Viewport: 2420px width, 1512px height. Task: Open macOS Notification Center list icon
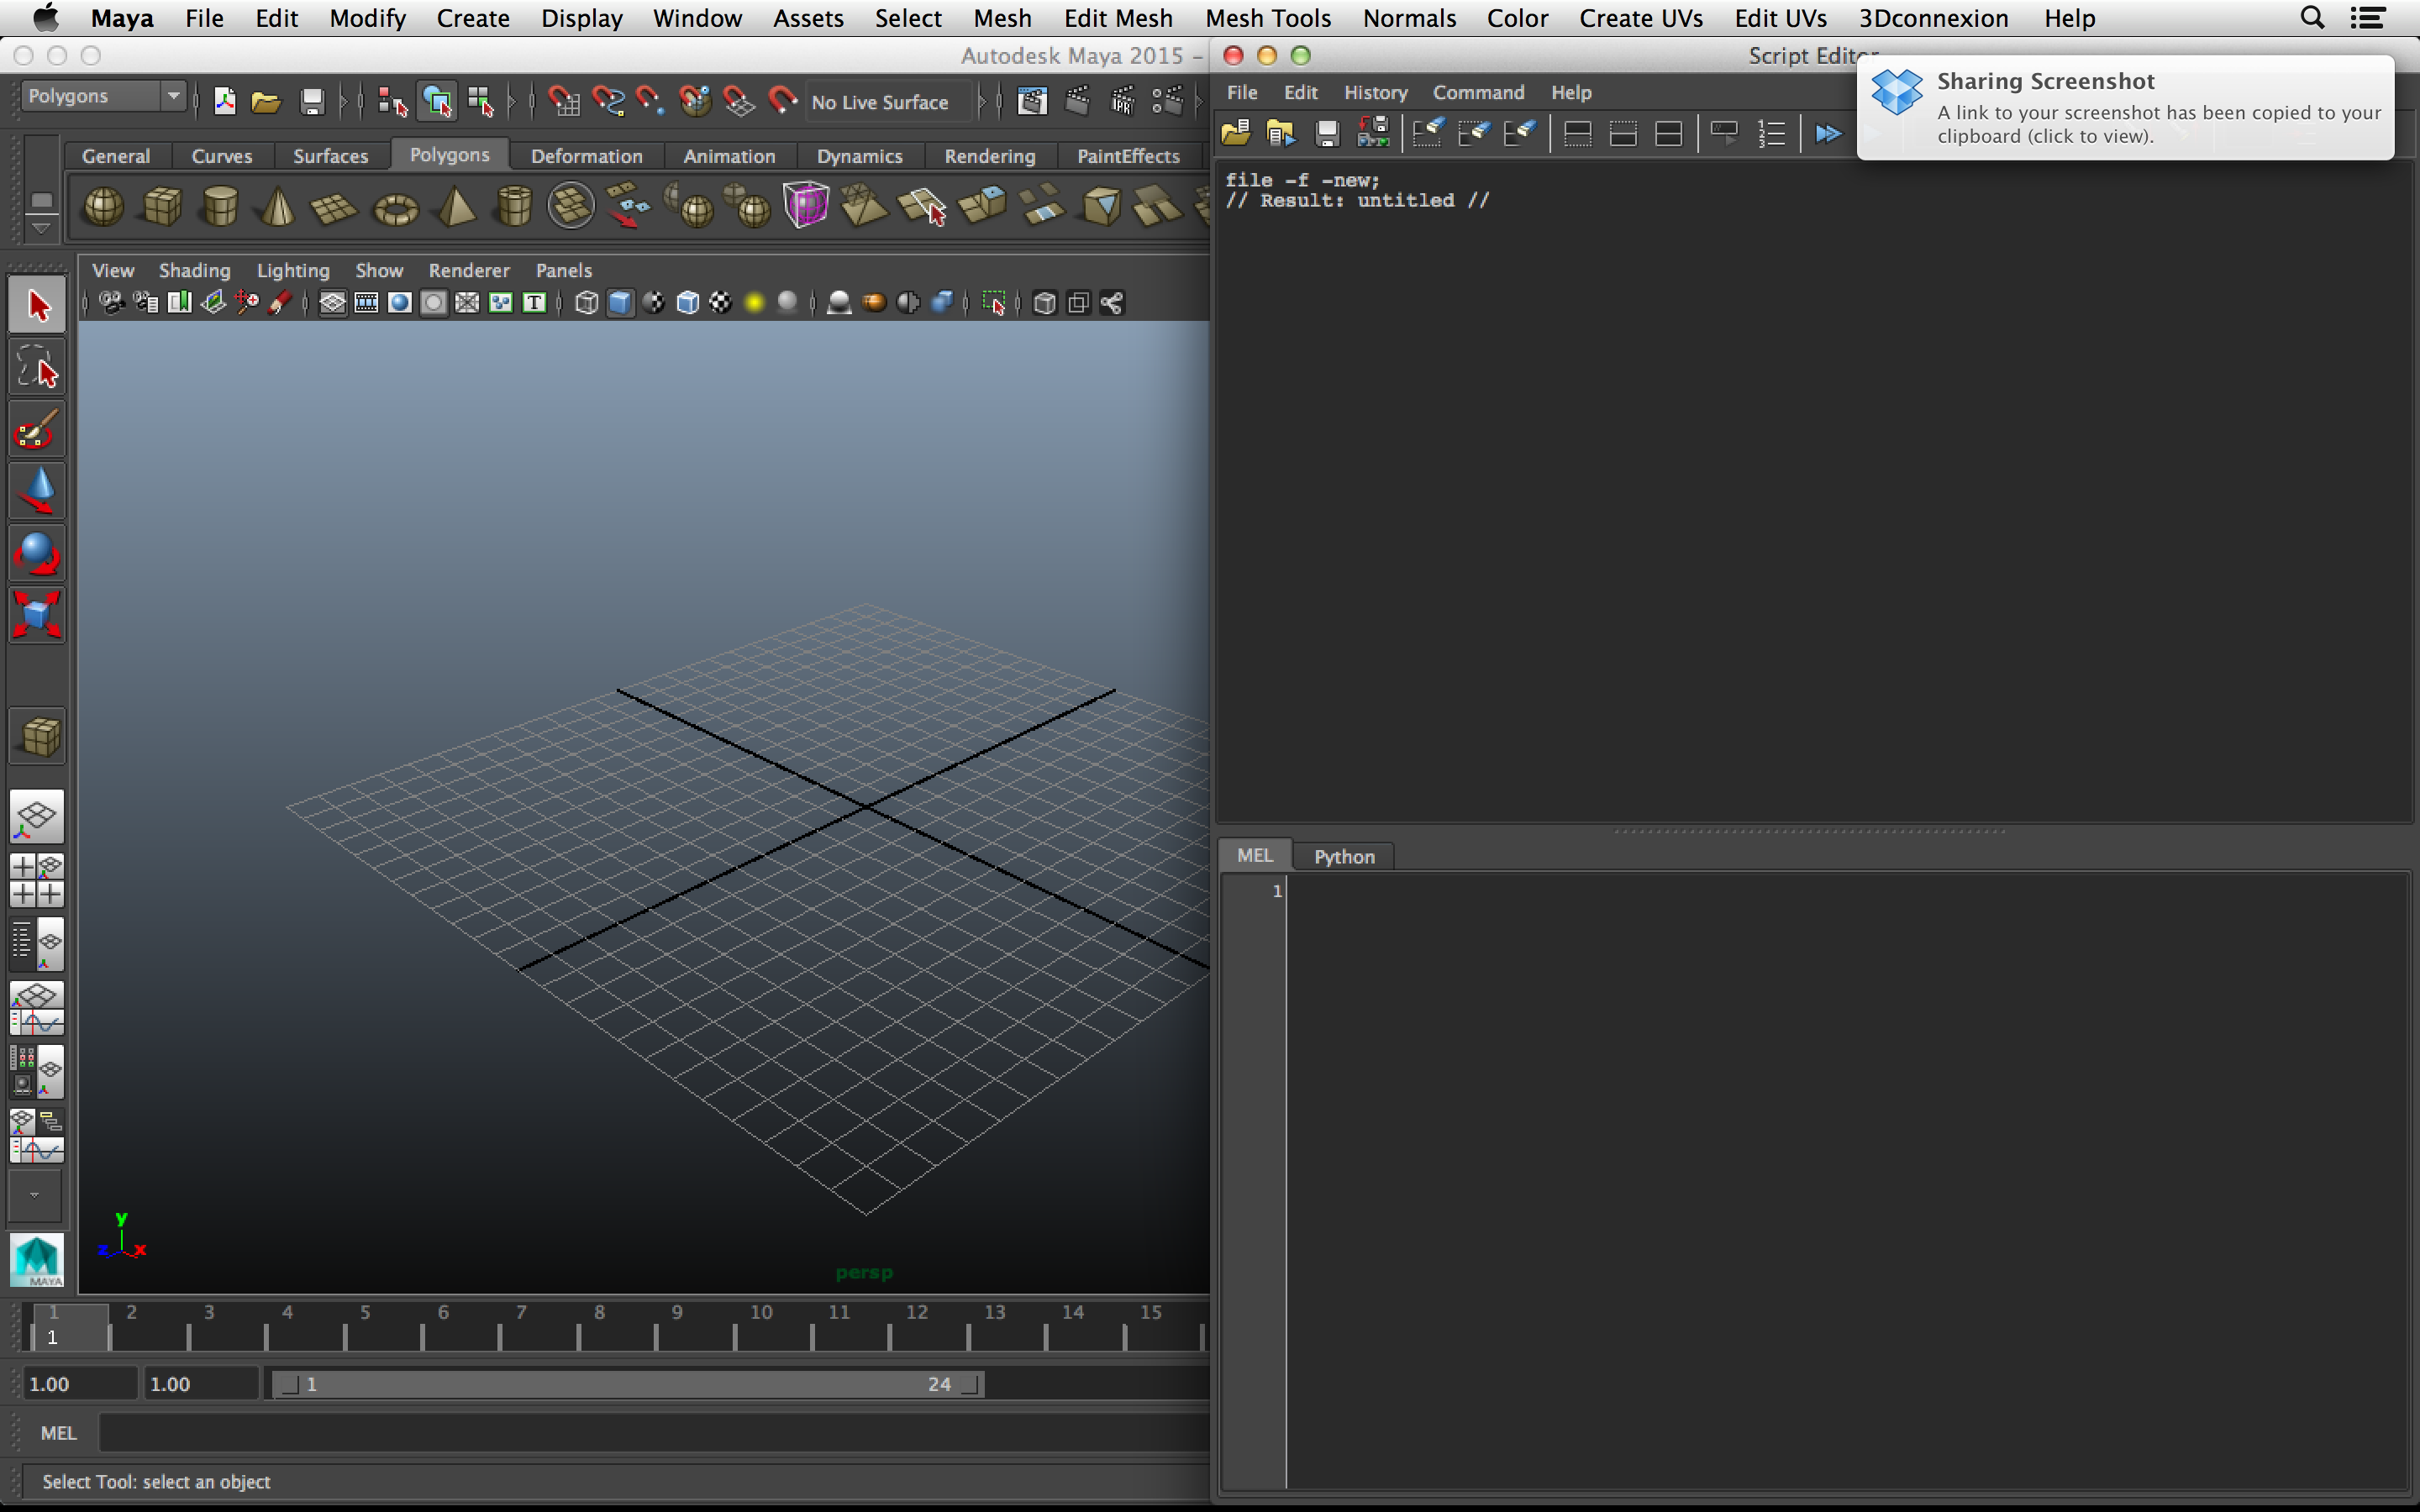(2368, 18)
